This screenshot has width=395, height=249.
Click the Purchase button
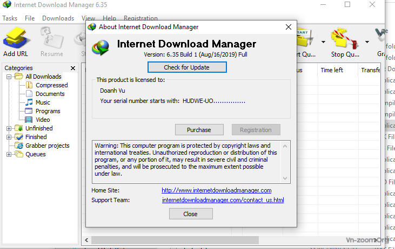click(x=199, y=130)
